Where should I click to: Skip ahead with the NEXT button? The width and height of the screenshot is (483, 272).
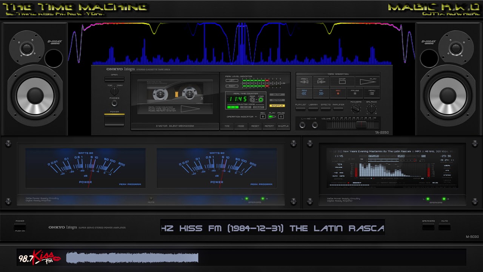click(x=321, y=82)
